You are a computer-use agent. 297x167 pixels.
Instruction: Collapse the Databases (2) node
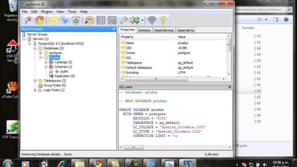click(35, 48)
